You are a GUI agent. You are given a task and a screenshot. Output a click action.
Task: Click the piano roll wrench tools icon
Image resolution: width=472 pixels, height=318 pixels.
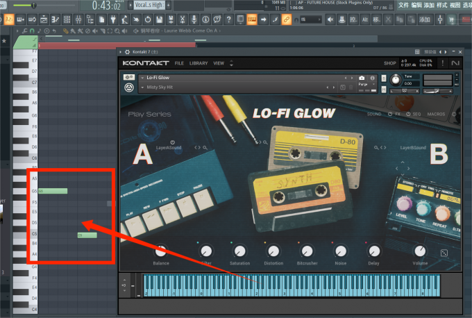point(25,31)
